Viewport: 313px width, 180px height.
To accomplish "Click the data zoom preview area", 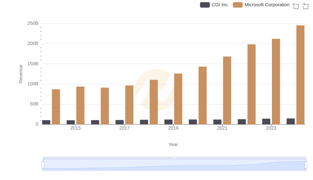I will click(174, 165).
